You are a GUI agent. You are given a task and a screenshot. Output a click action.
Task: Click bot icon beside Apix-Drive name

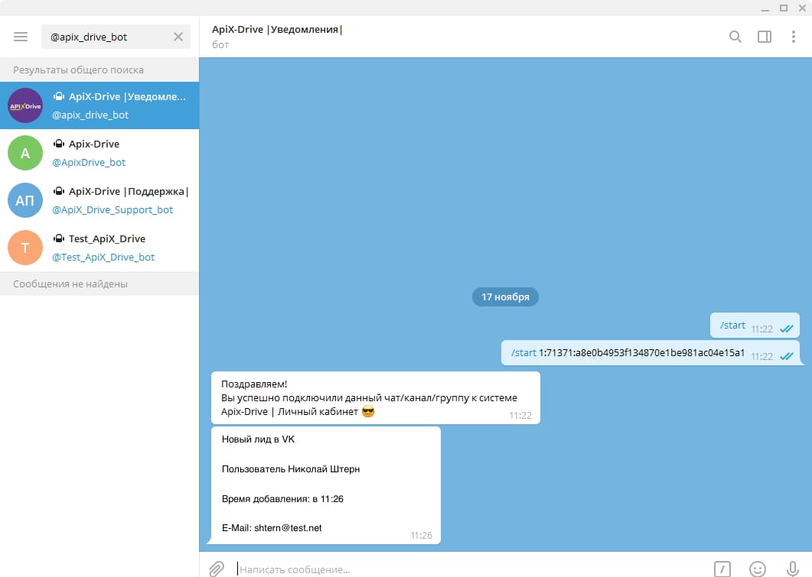59,143
